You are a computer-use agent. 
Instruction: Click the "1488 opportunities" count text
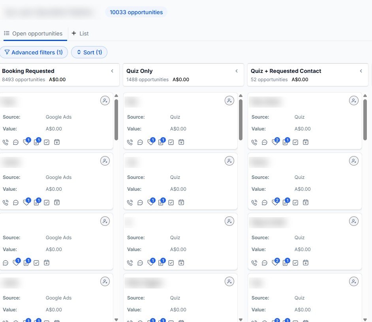pyautogui.click(x=147, y=80)
